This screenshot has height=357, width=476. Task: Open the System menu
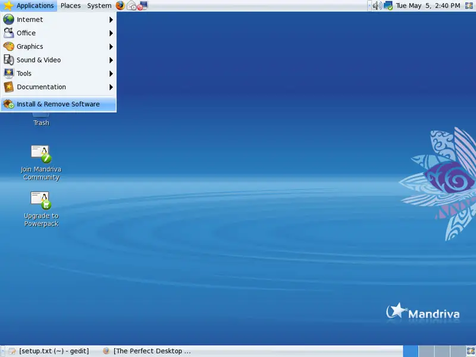click(x=99, y=5)
